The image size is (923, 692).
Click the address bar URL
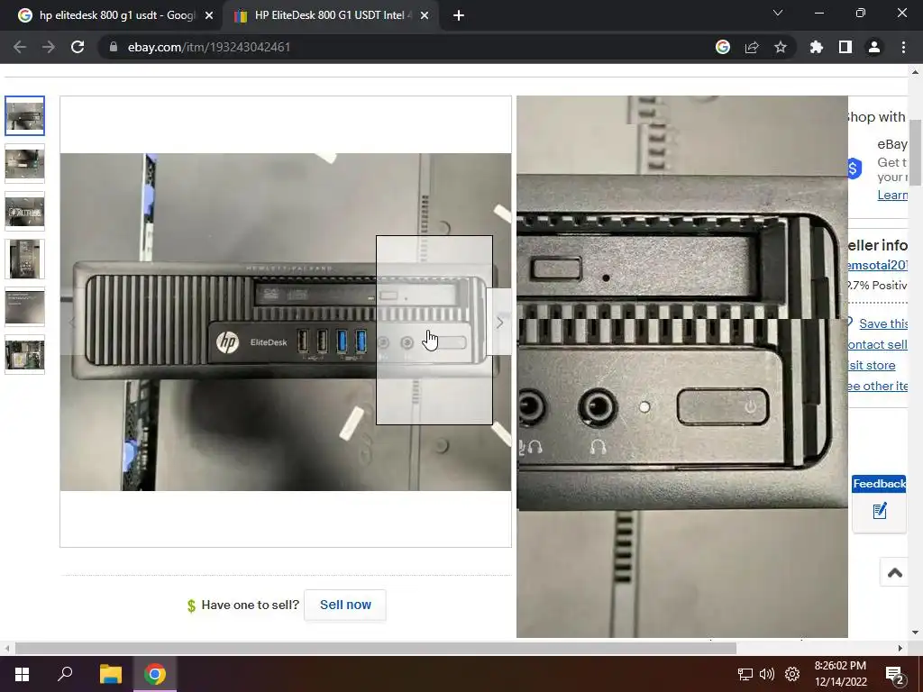tap(209, 47)
